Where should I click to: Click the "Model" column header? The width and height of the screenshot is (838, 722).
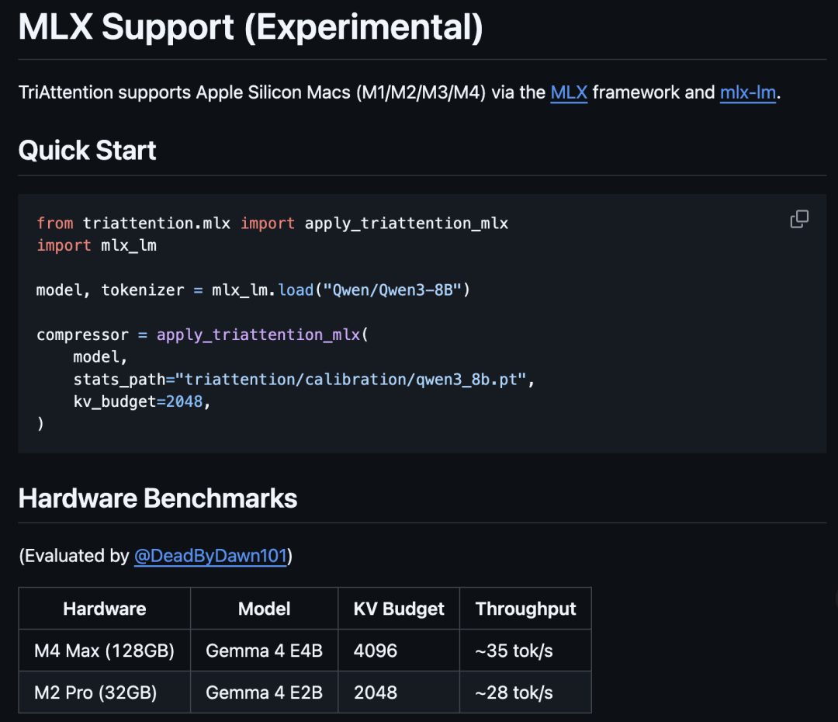pos(264,609)
